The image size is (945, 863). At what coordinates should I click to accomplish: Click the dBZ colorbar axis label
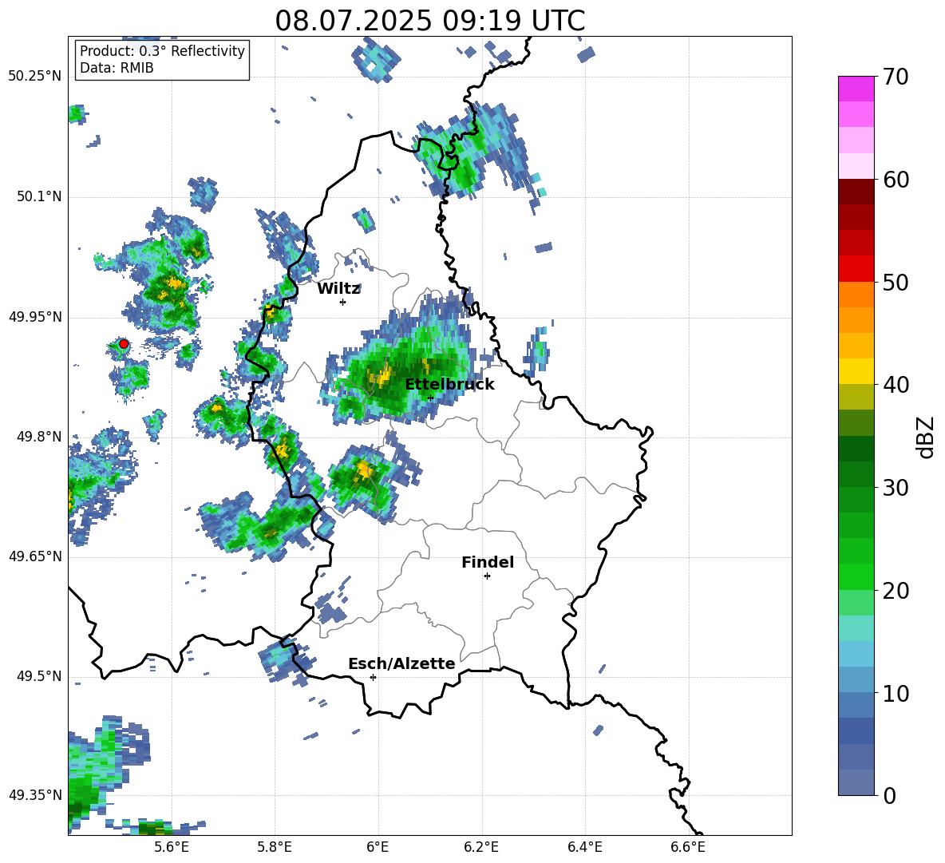tap(927, 437)
